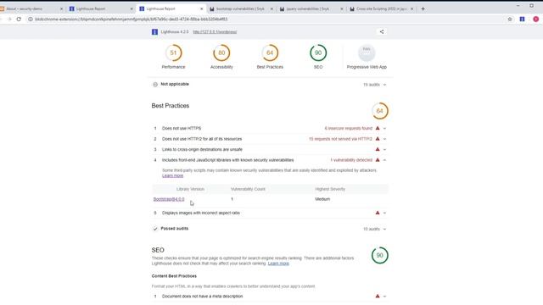Click warning triangle for incorrect aspect ratio audit
543x305 pixels.
[x=378, y=213]
